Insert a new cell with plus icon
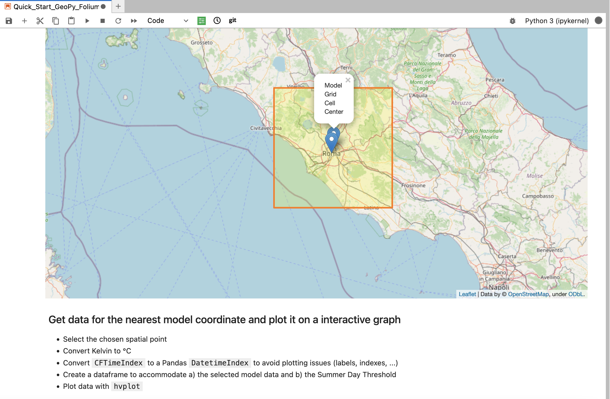The height and width of the screenshot is (399, 610). coord(24,21)
